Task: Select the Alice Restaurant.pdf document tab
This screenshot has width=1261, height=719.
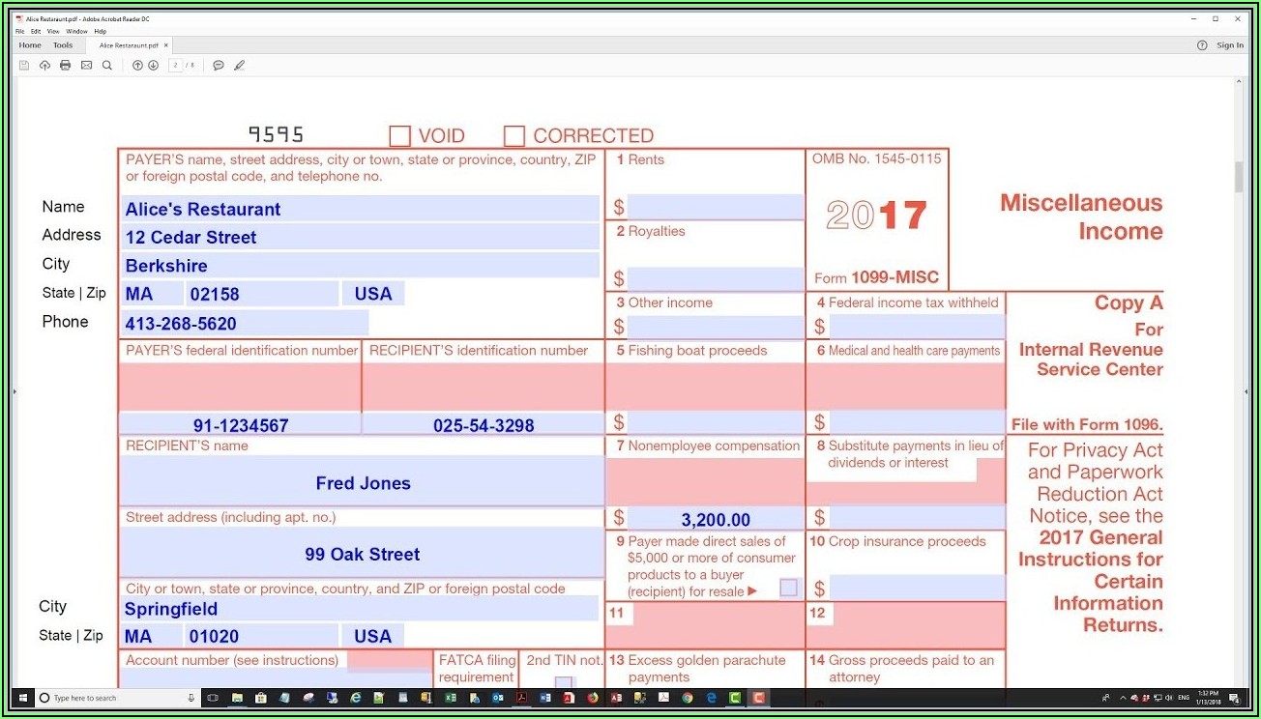Action: coord(127,44)
